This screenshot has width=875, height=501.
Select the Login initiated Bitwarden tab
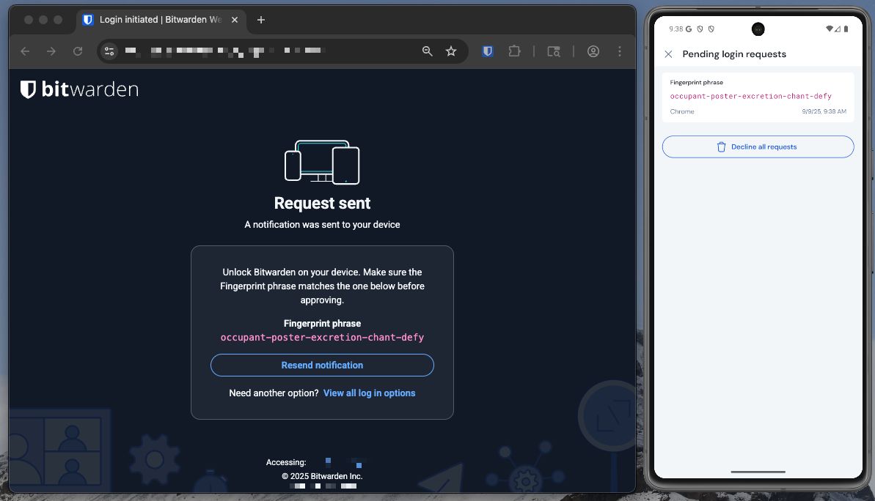click(160, 20)
